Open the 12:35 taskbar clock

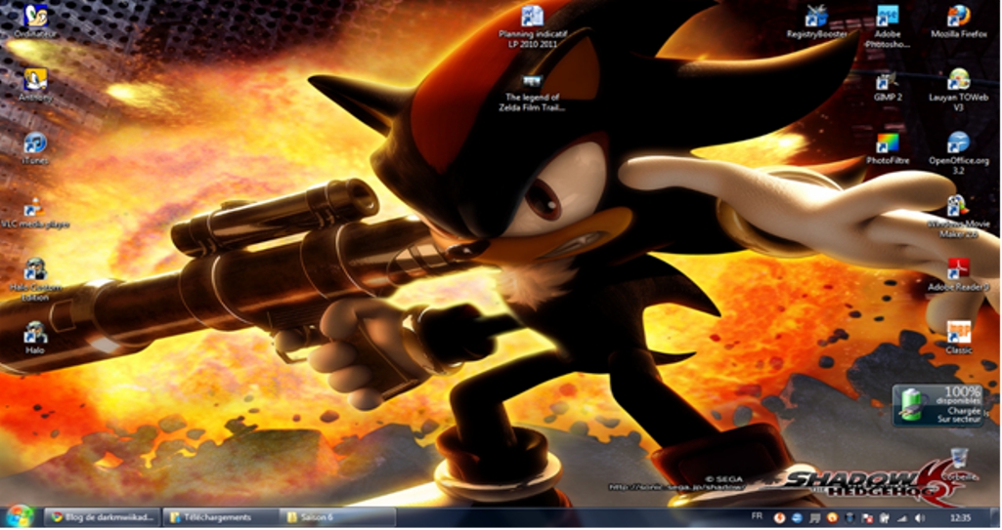[961, 518]
